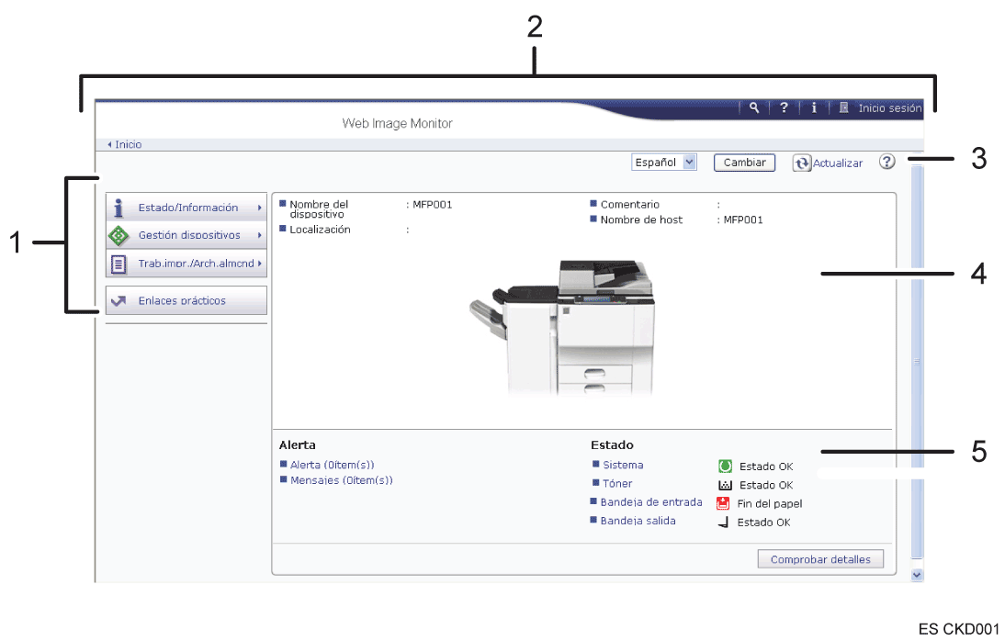Expand the Estado/Información menu

pos(186,208)
